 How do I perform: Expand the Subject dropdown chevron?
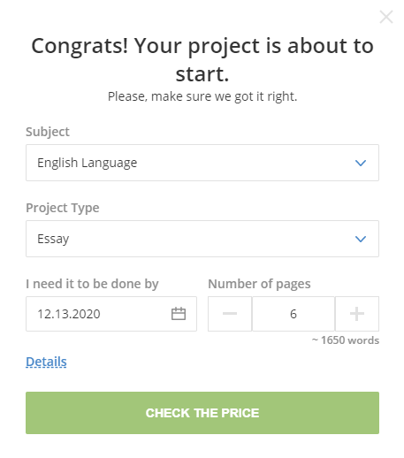coord(361,163)
